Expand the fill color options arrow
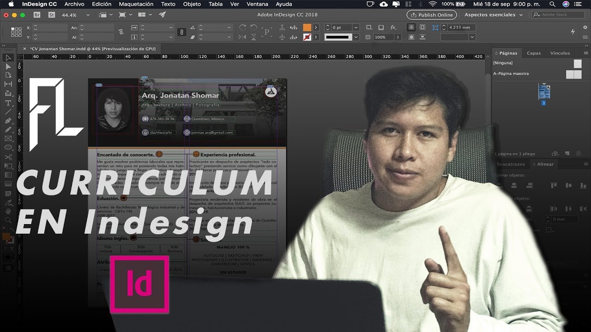The width and height of the screenshot is (591, 332). (x=316, y=28)
